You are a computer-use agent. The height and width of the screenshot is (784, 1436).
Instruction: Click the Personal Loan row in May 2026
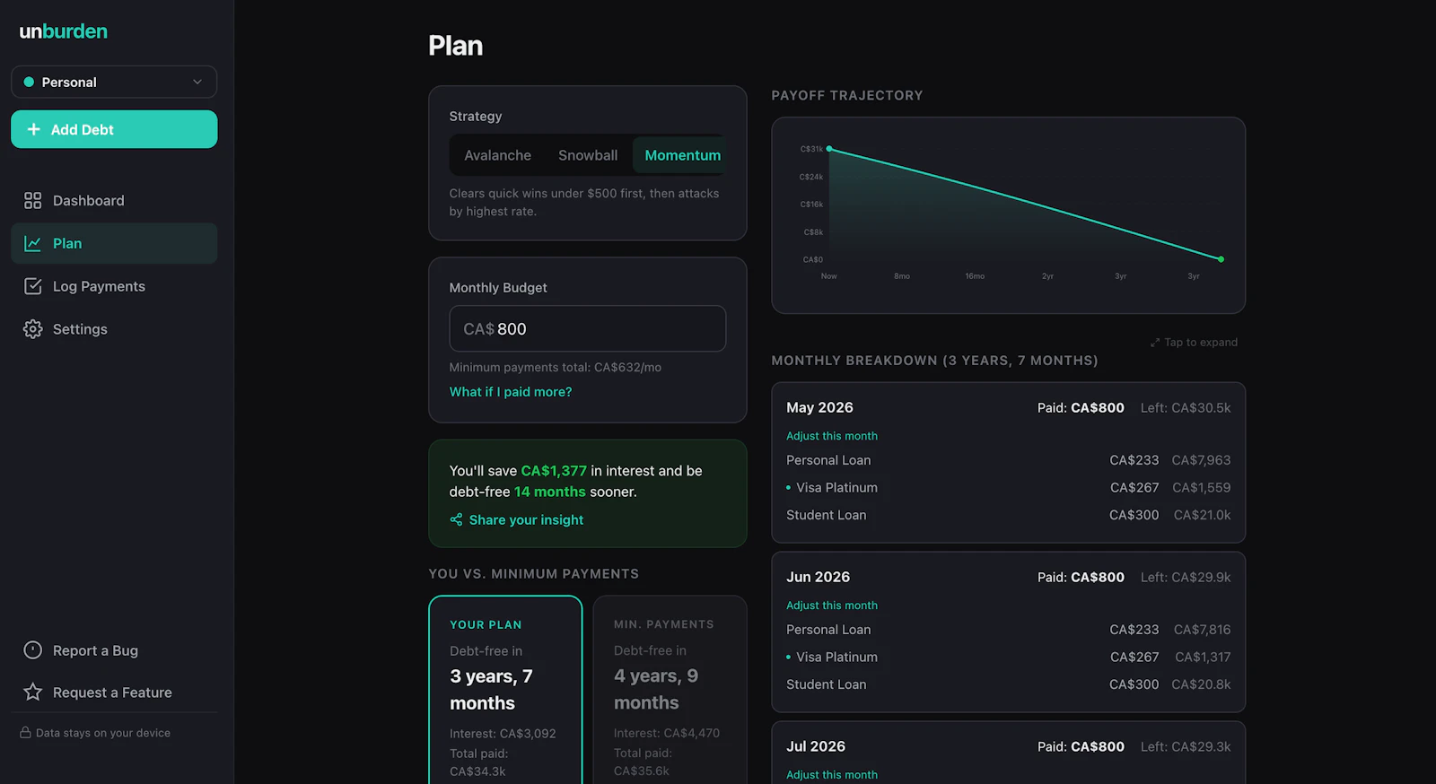[1009, 460]
